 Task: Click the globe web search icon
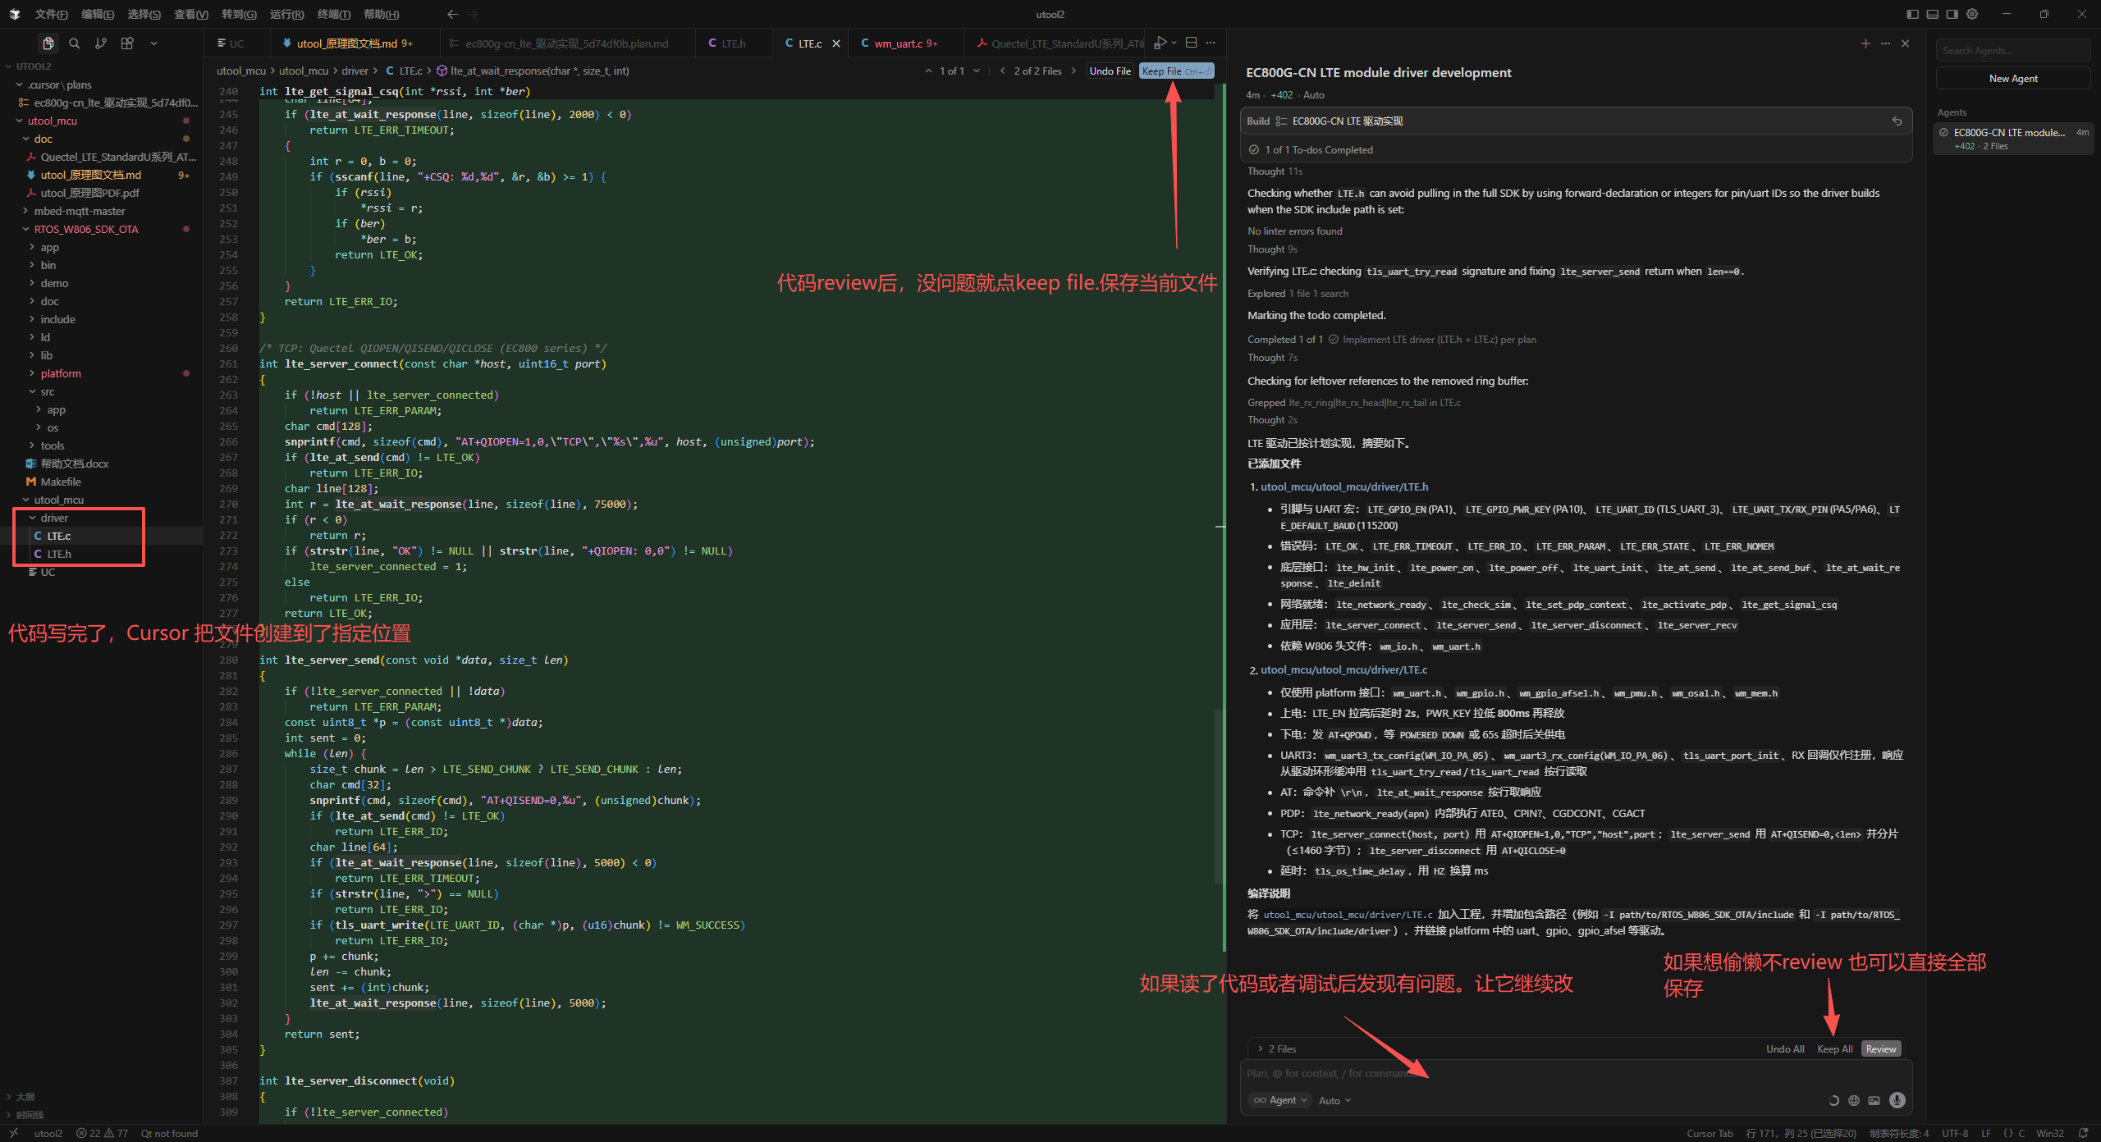pos(1854,1100)
